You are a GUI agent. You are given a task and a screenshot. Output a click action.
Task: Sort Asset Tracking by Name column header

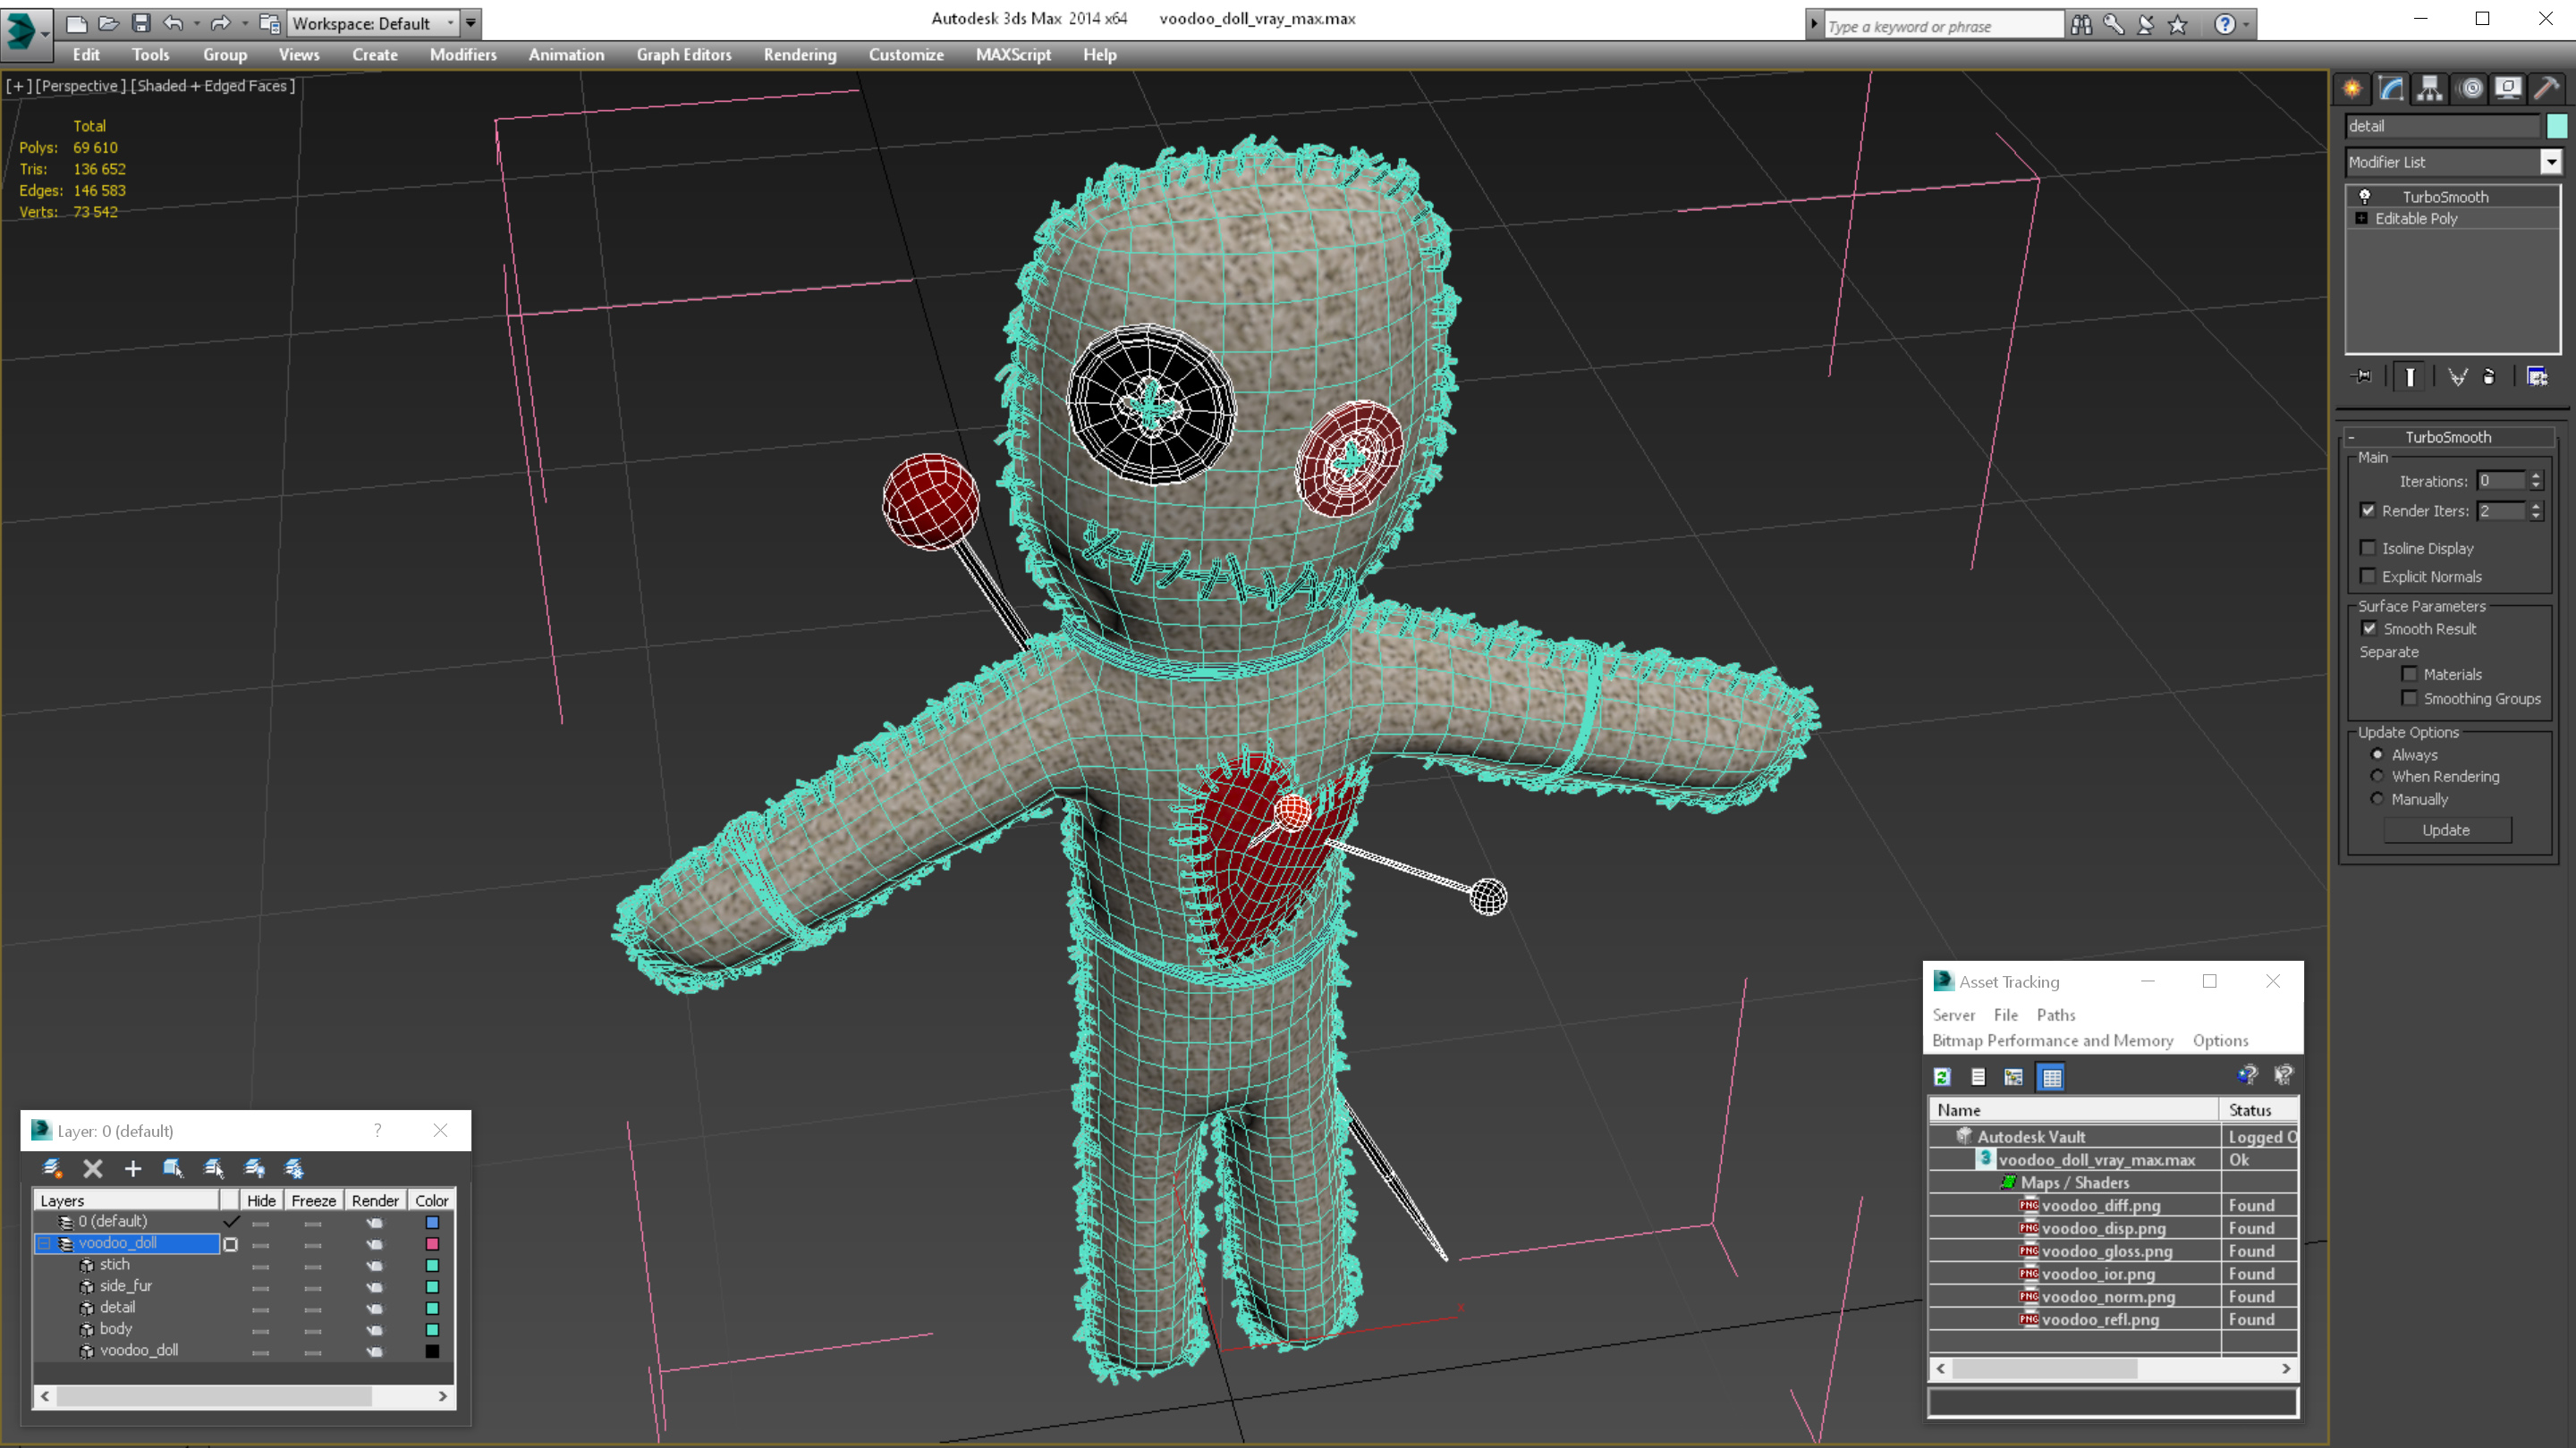tap(2073, 1109)
